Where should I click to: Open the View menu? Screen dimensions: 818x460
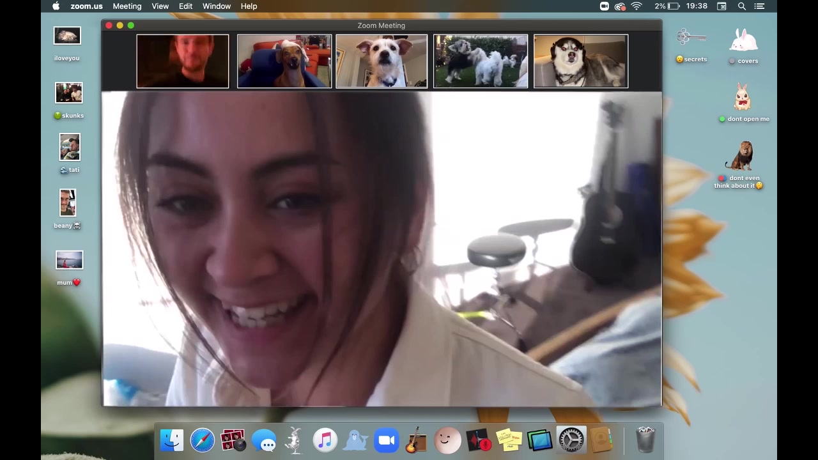[x=160, y=6]
